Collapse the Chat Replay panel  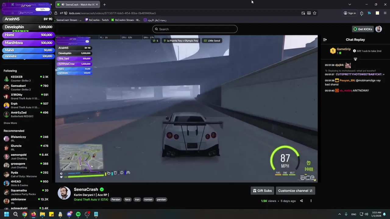pos(325,40)
